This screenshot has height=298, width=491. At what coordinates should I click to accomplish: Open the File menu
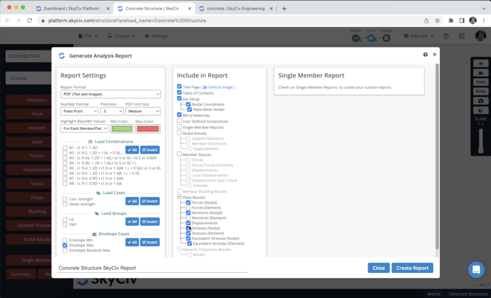88,36
